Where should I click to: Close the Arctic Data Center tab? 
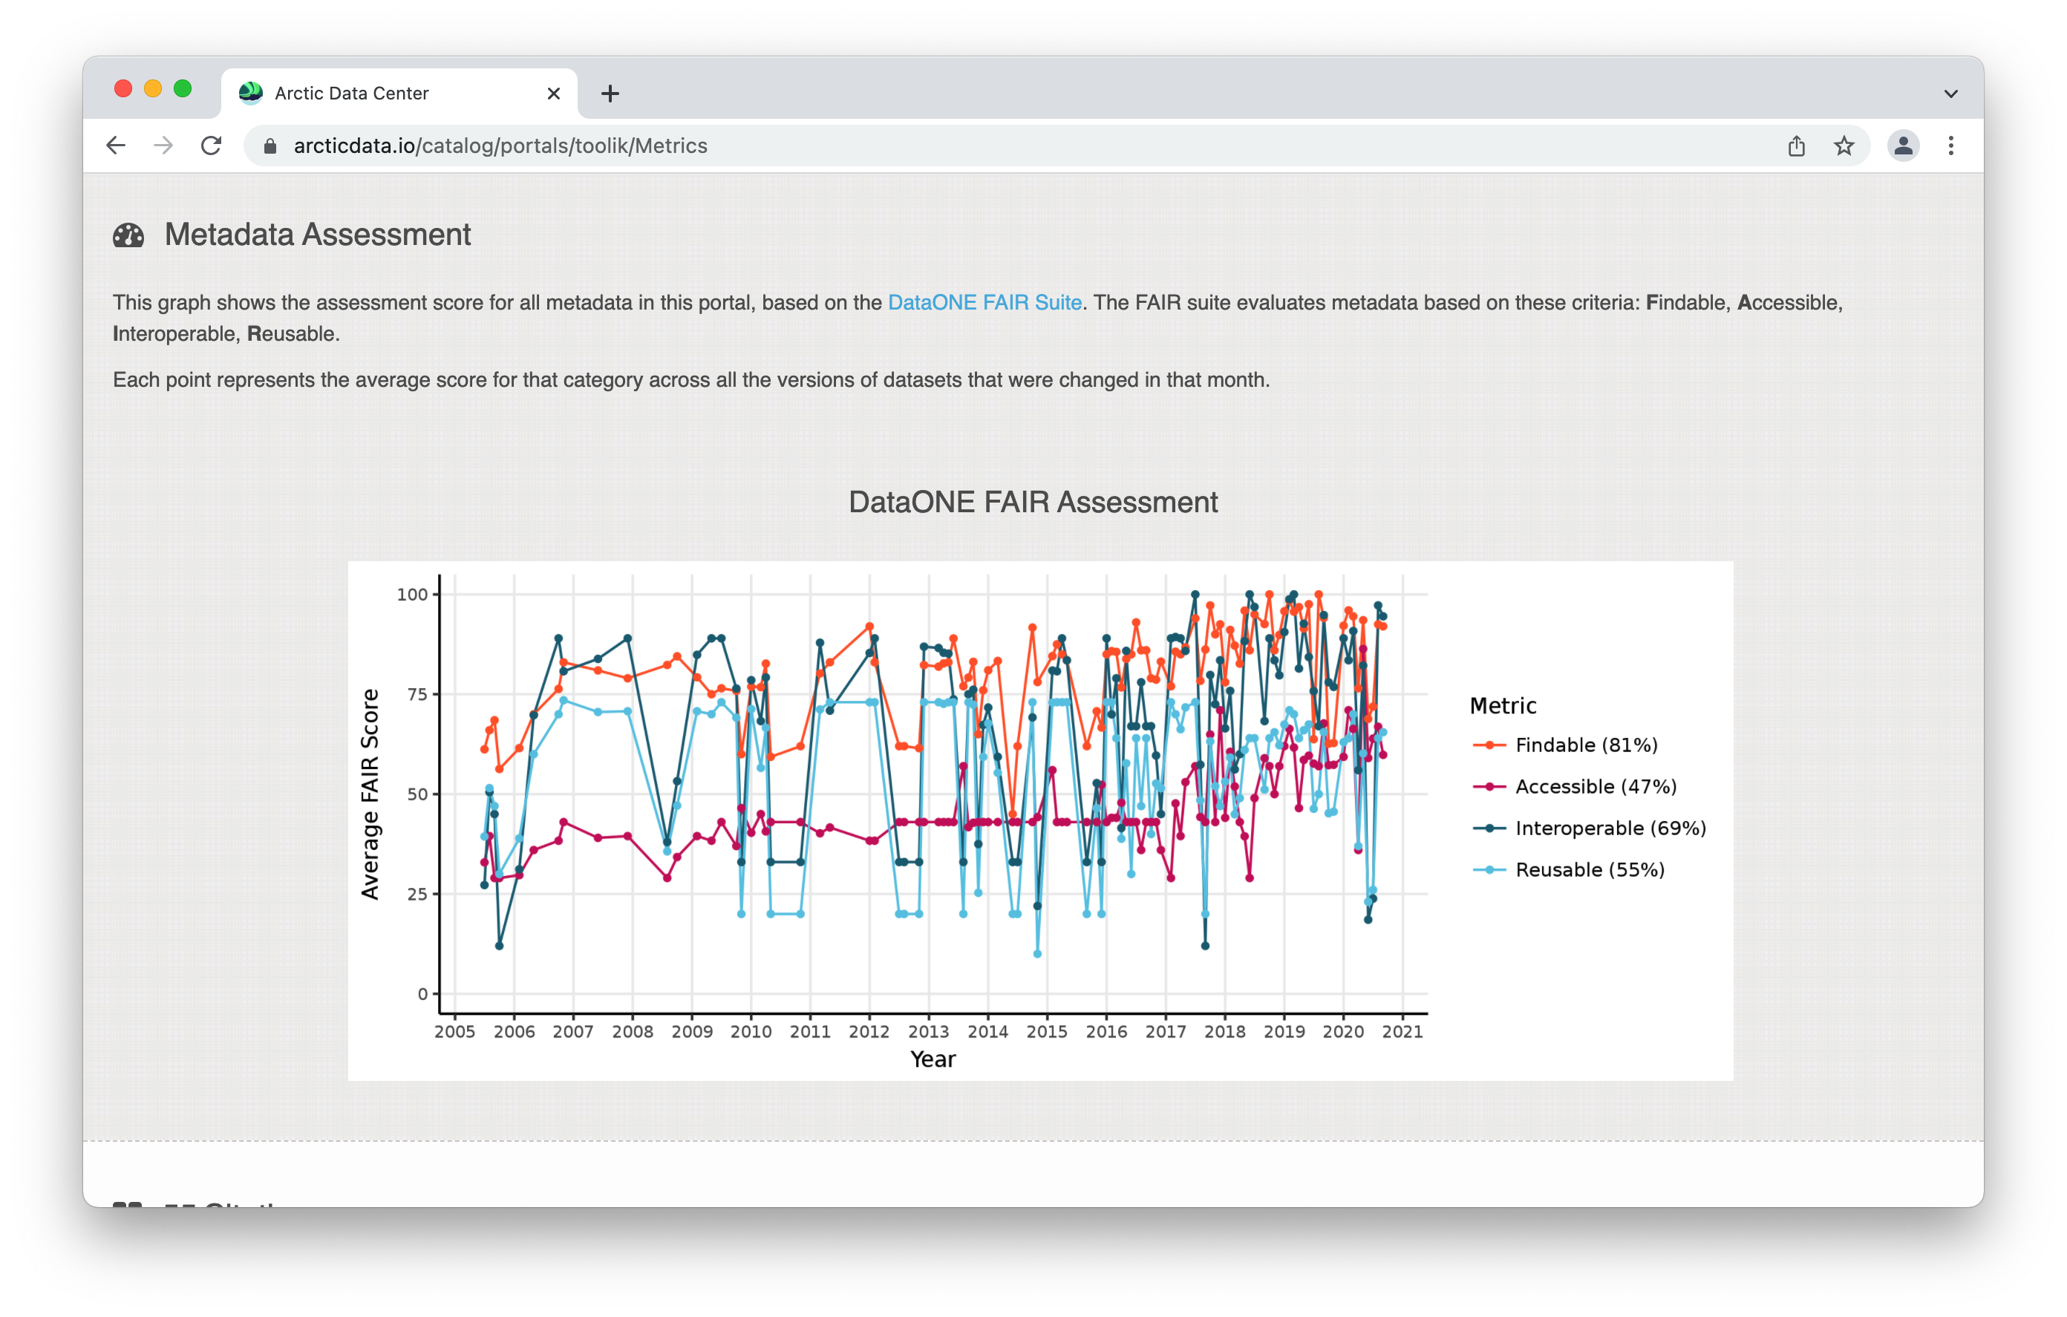point(554,94)
